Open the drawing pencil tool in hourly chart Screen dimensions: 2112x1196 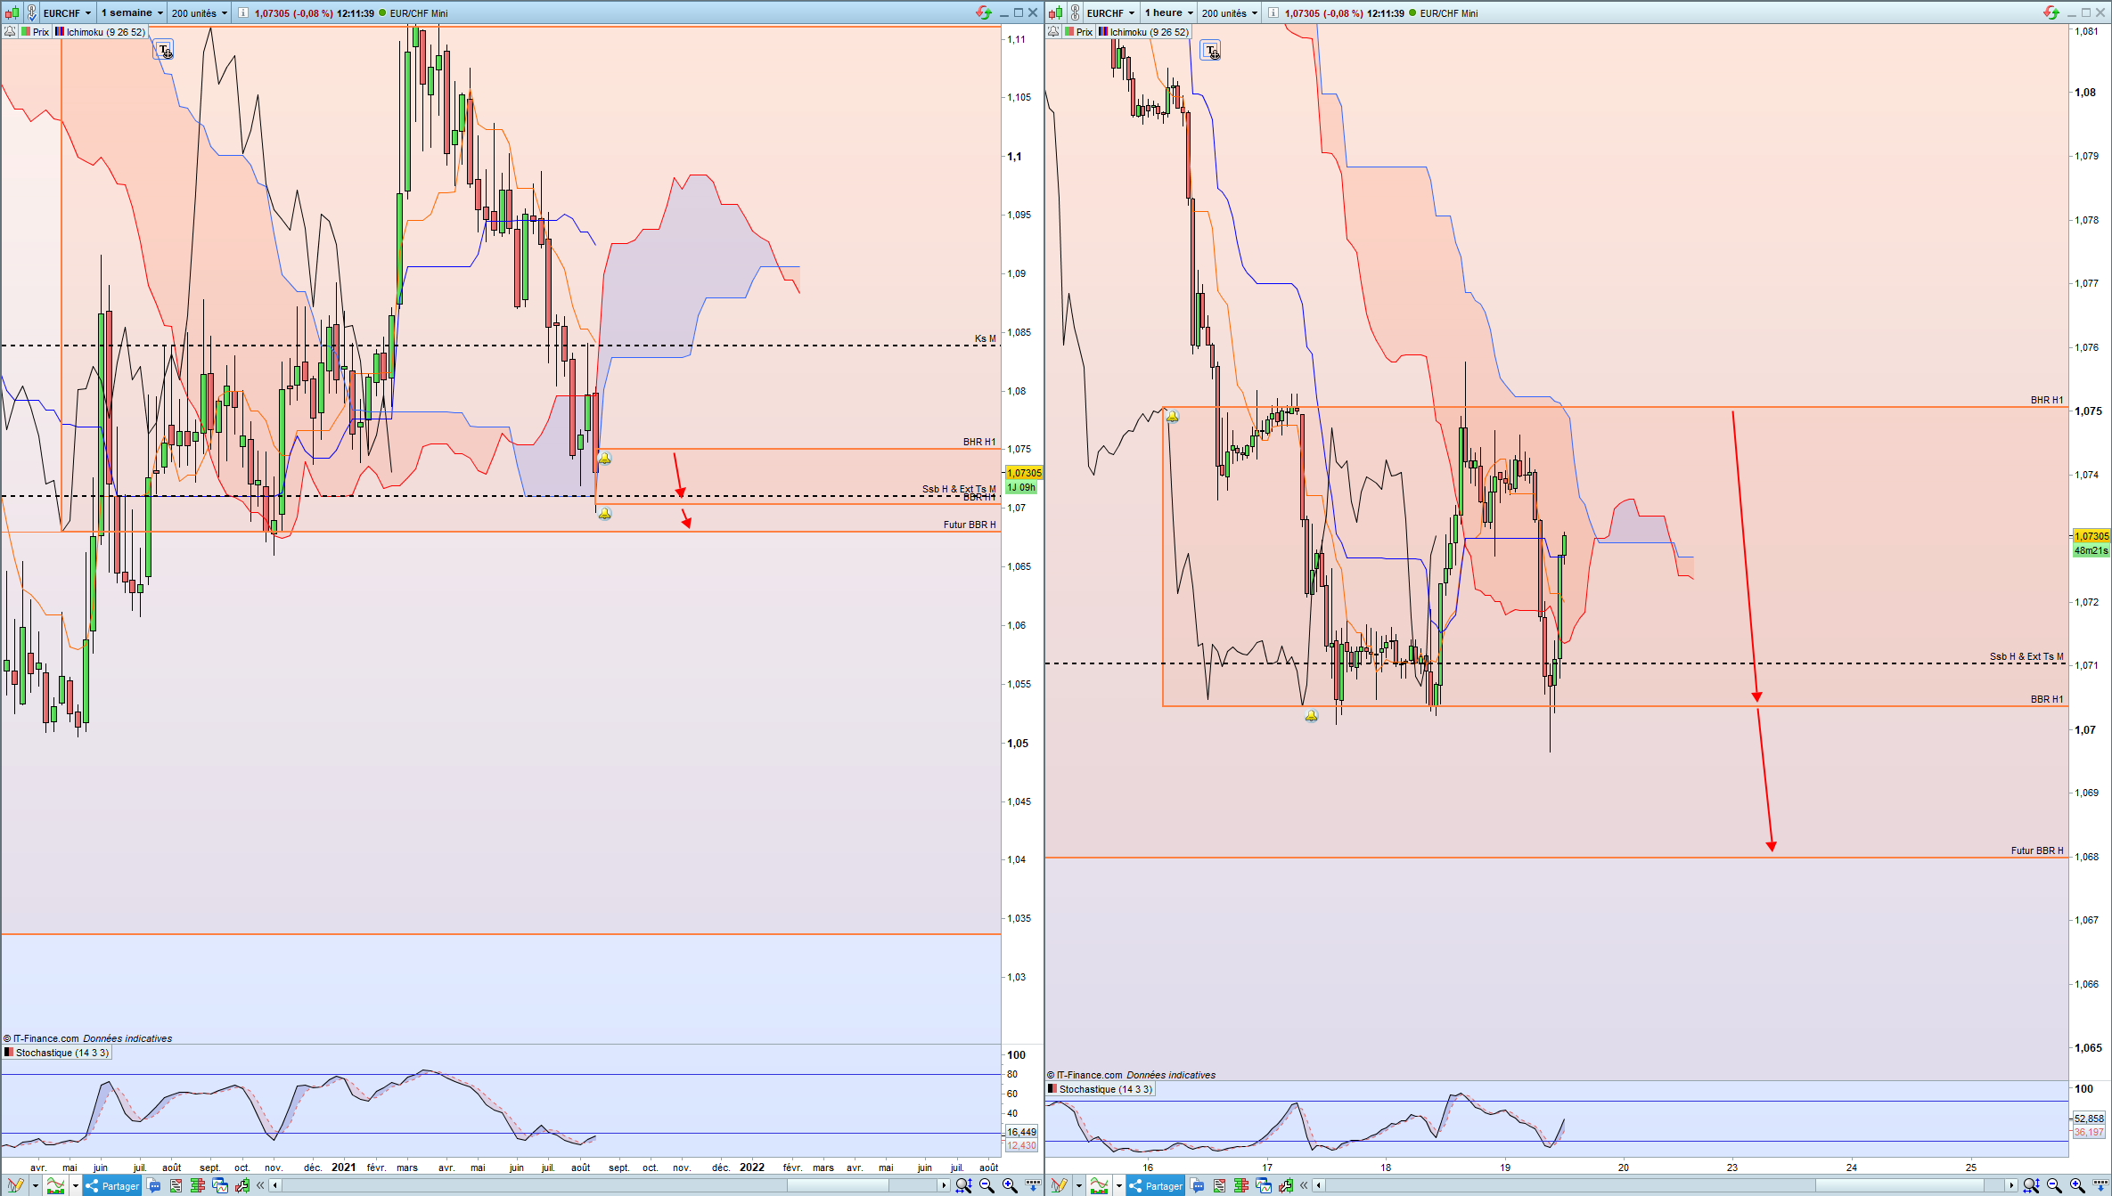pyautogui.click(x=1059, y=1185)
